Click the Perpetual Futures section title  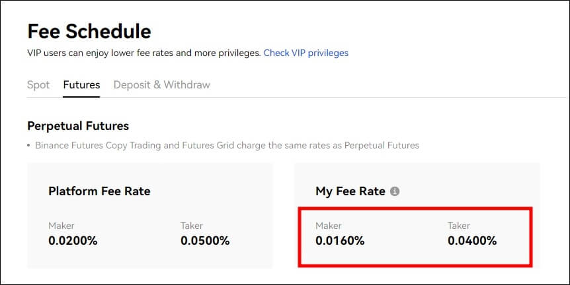tap(78, 126)
